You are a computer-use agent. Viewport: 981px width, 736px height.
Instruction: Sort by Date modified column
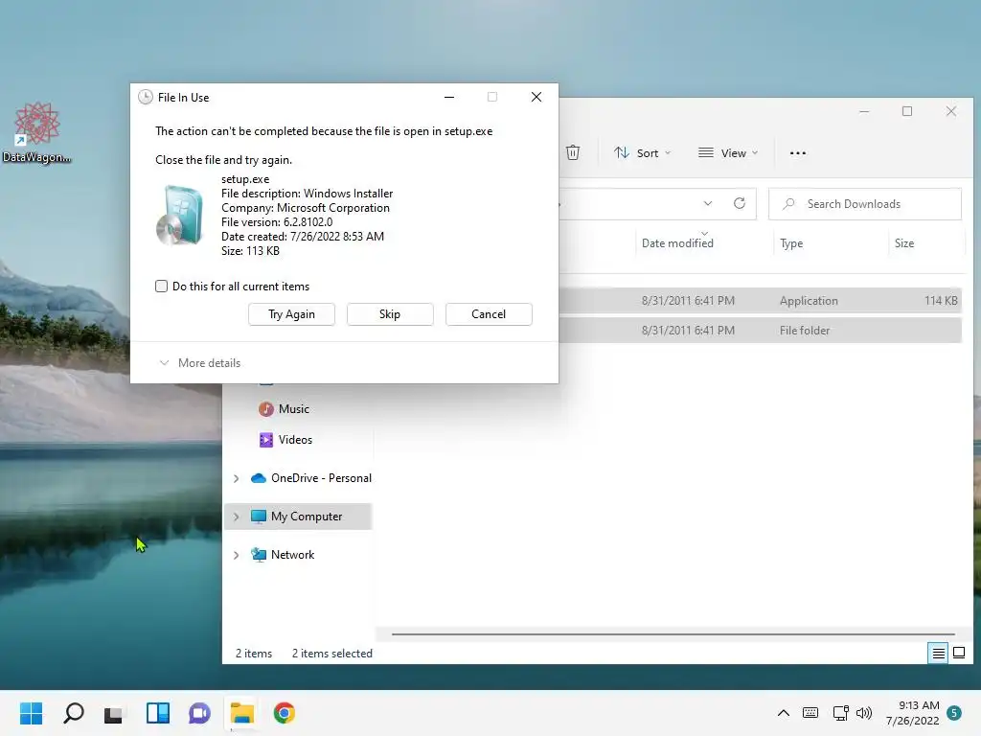(x=677, y=243)
